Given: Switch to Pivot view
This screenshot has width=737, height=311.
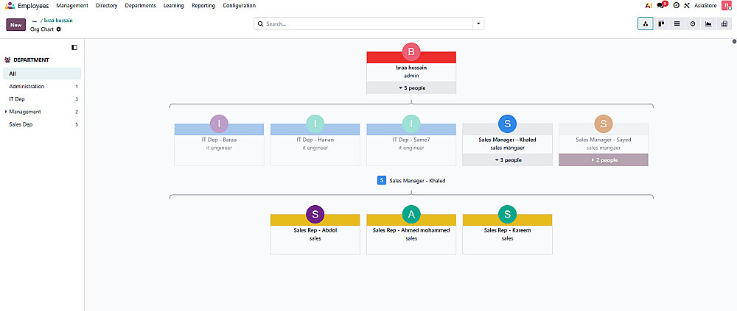Looking at the screenshot, I should [724, 24].
